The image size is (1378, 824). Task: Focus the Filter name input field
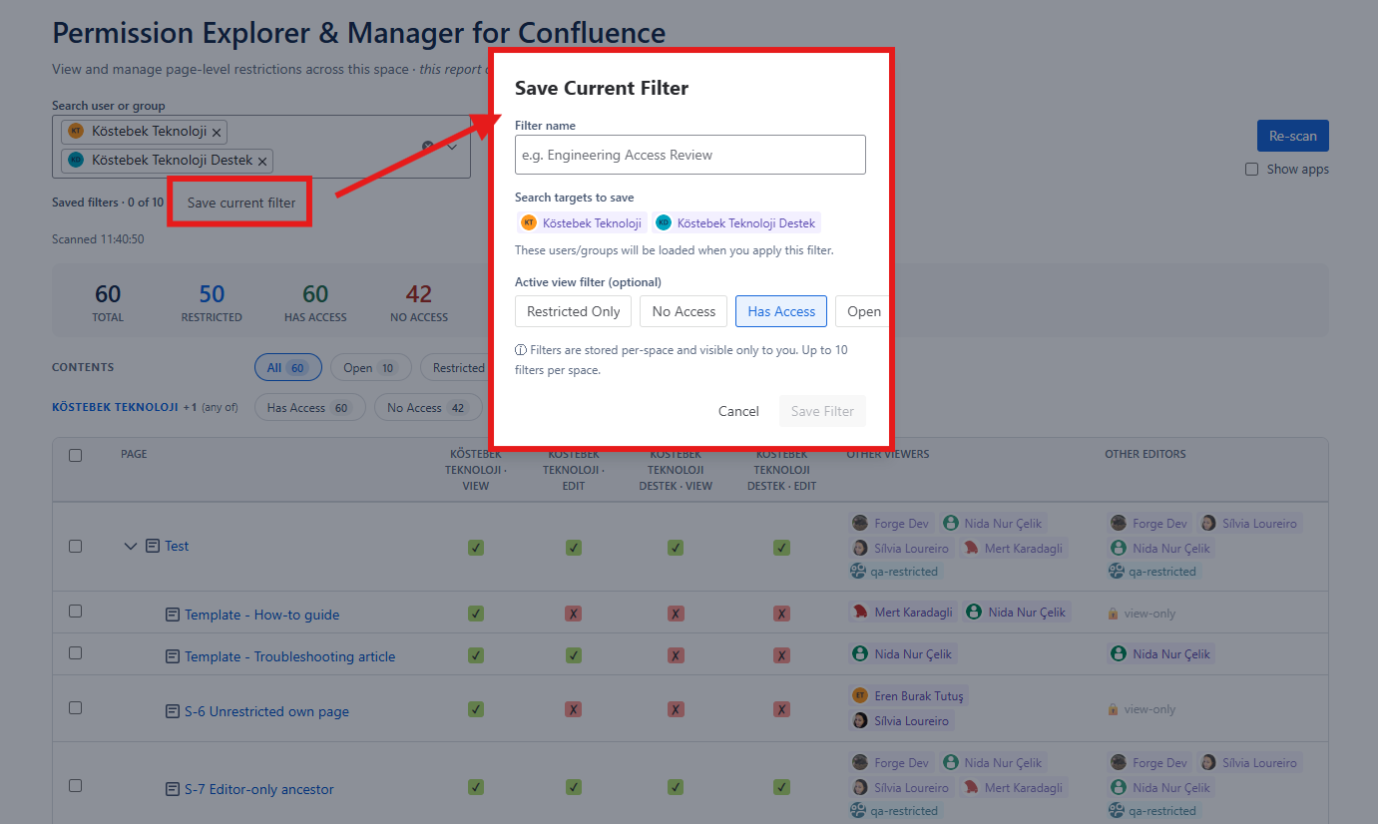[x=690, y=155]
